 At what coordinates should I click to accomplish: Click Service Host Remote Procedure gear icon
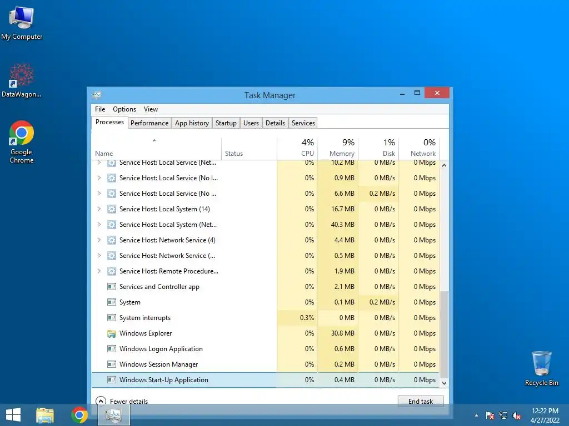point(111,271)
